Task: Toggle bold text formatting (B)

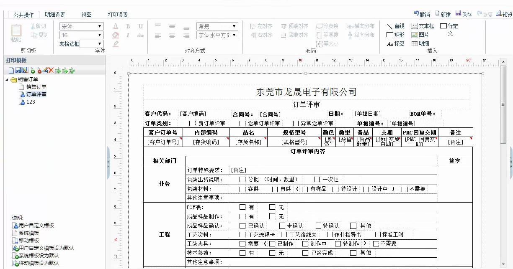Action: 128,26
